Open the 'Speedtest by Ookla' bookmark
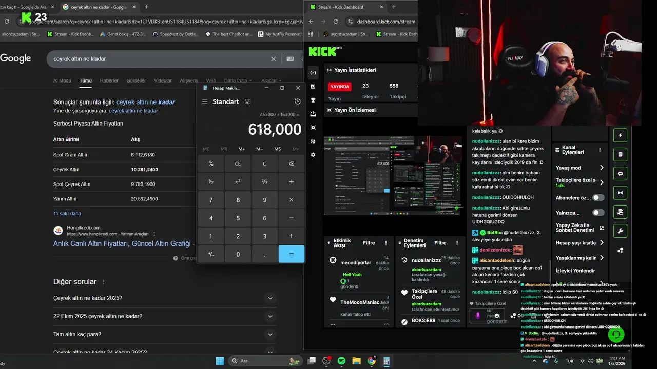Image resolution: width=657 pixels, height=369 pixels. pyautogui.click(x=176, y=34)
